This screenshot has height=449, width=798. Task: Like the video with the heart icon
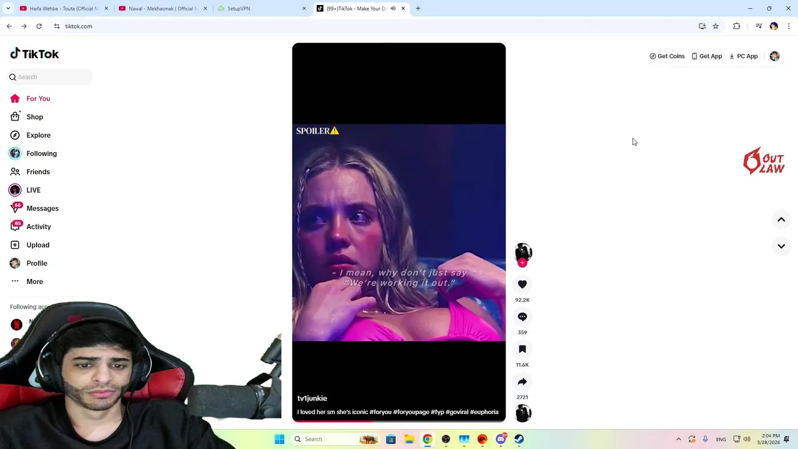[x=522, y=284]
